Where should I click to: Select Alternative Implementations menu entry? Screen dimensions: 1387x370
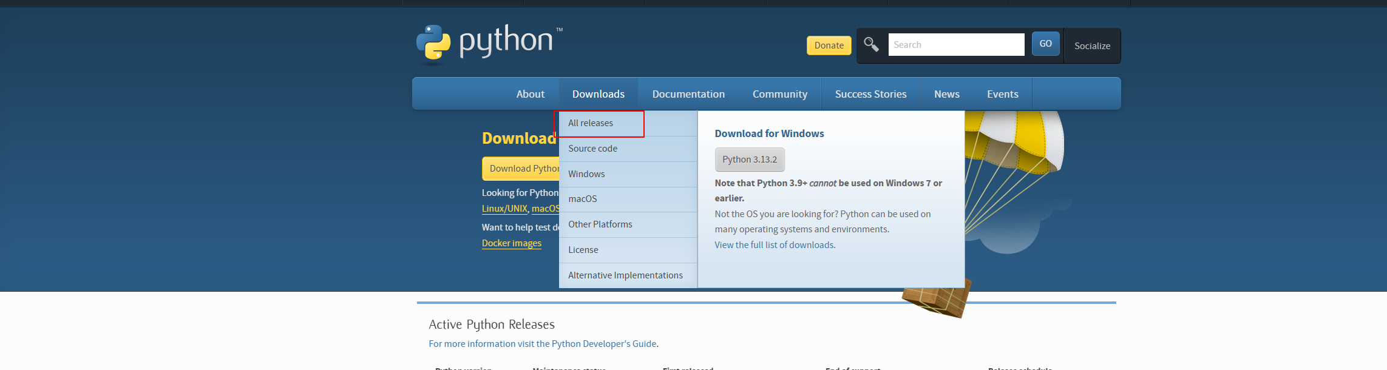pos(625,275)
